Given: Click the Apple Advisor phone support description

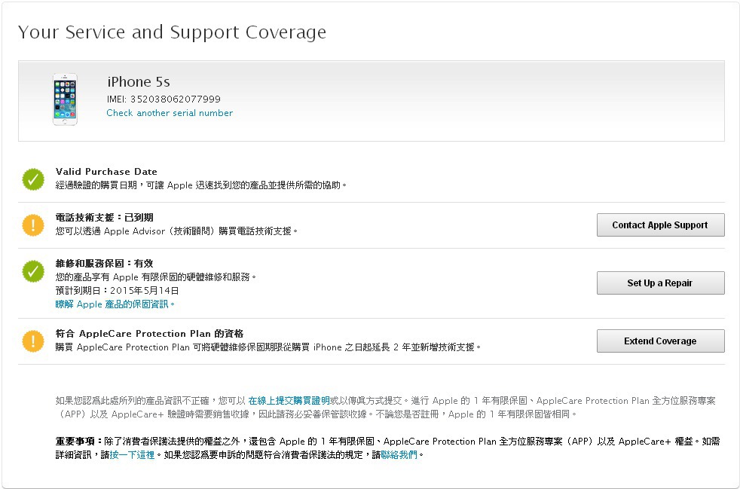Looking at the screenshot, I should [x=177, y=231].
